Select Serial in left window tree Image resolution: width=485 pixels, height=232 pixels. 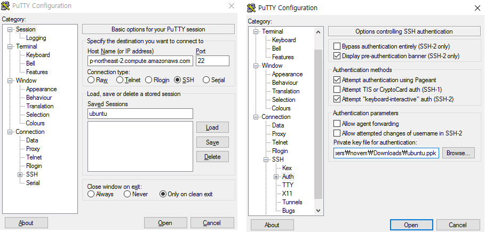33,183
